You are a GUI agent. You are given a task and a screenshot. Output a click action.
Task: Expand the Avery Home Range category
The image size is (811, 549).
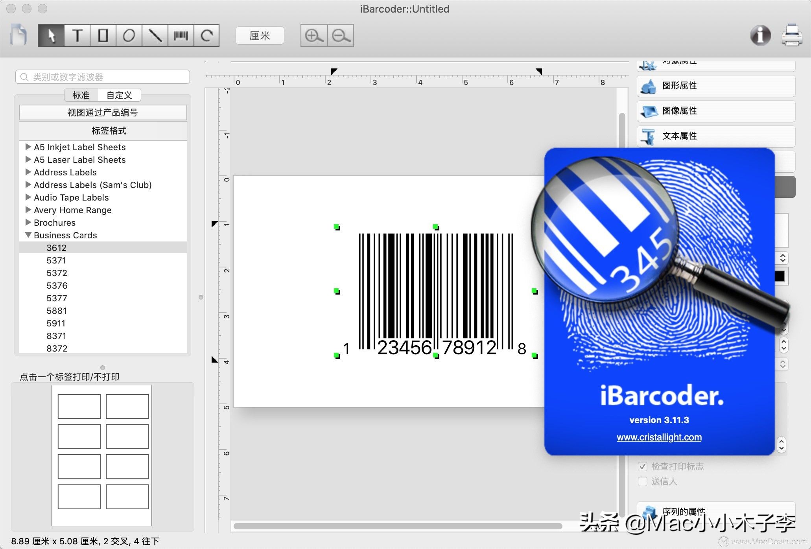pos(28,210)
